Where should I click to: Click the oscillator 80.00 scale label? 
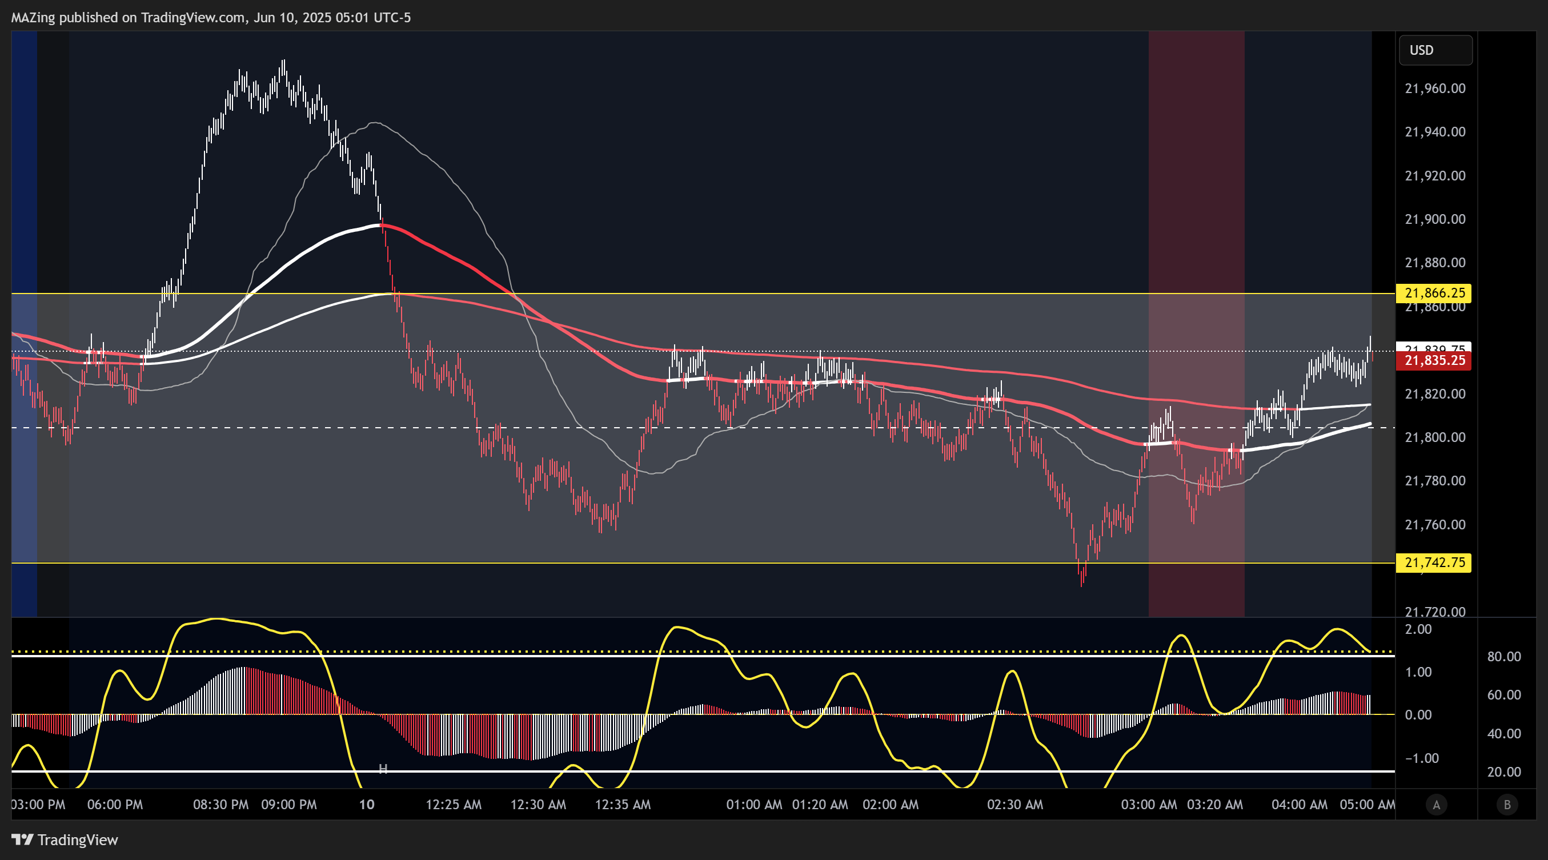pos(1504,656)
